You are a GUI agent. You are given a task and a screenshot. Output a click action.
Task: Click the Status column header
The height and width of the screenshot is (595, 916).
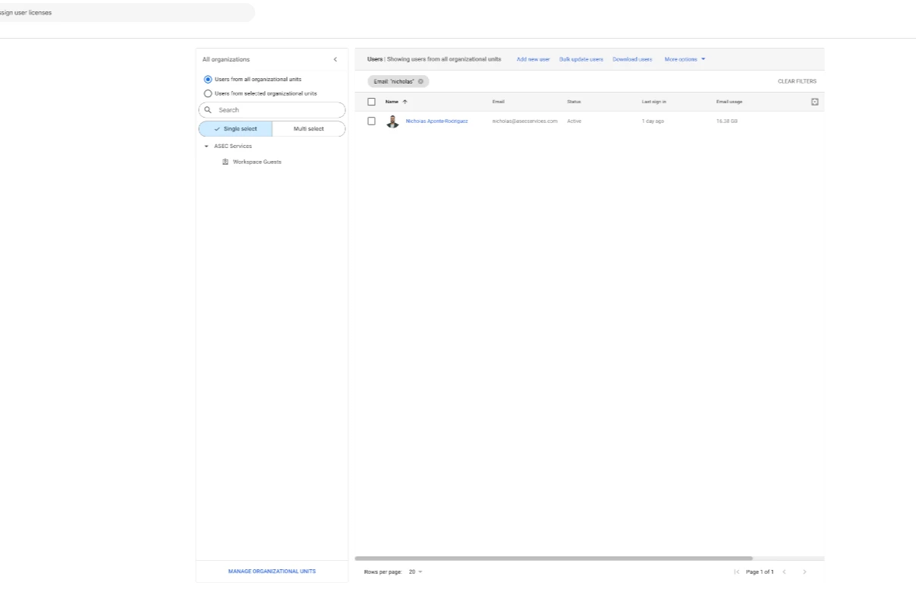[574, 102]
